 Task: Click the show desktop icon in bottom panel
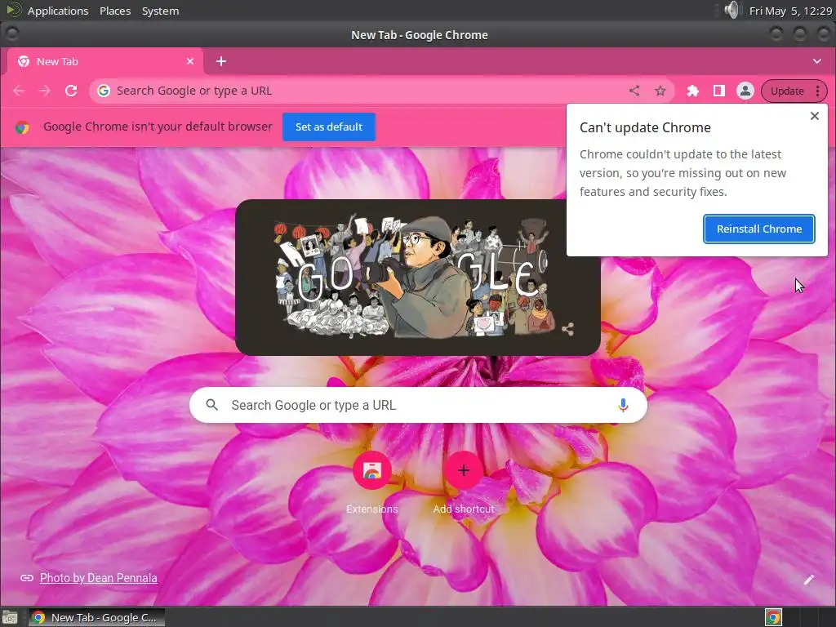click(x=10, y=617)
